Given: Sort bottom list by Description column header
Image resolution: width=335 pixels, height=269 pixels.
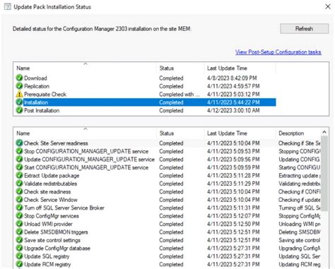Looking at the screenshot, I should 298,133.
